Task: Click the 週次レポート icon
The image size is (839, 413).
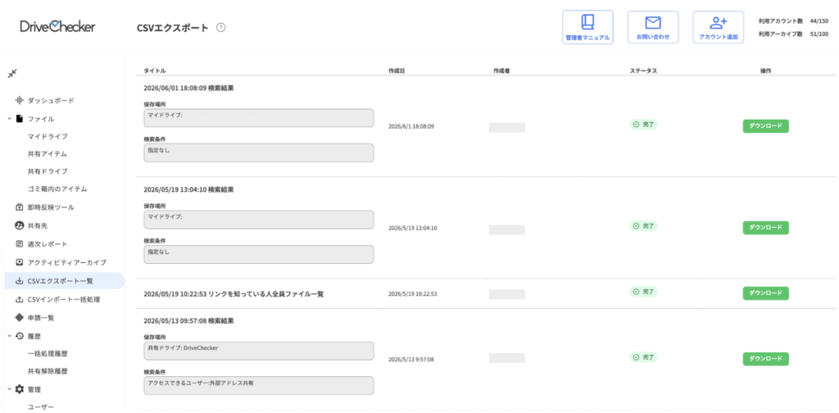Action: (20, 244)
